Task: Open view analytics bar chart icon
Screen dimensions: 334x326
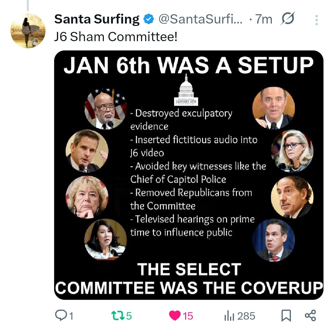Action: click(228, 315)
